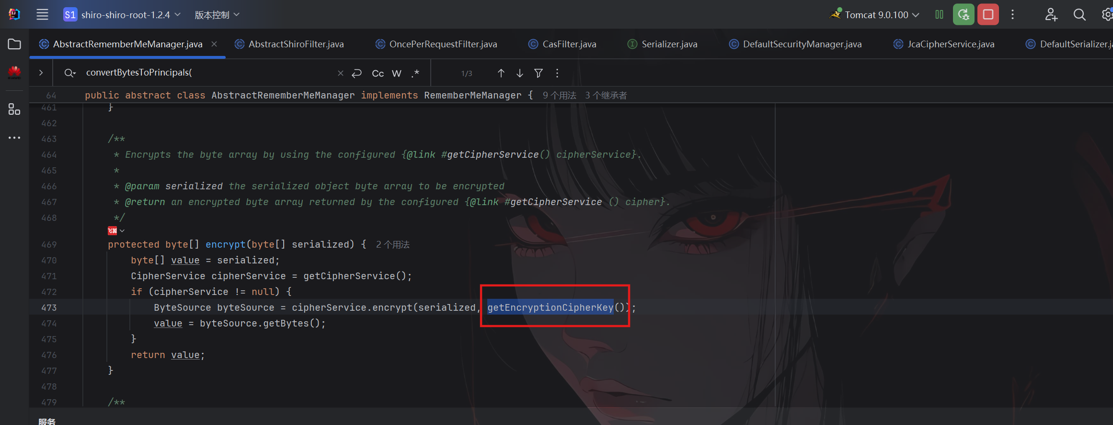
Task: Open the gutter icon dropdown above encrypt method
Action: pos(116,230)
